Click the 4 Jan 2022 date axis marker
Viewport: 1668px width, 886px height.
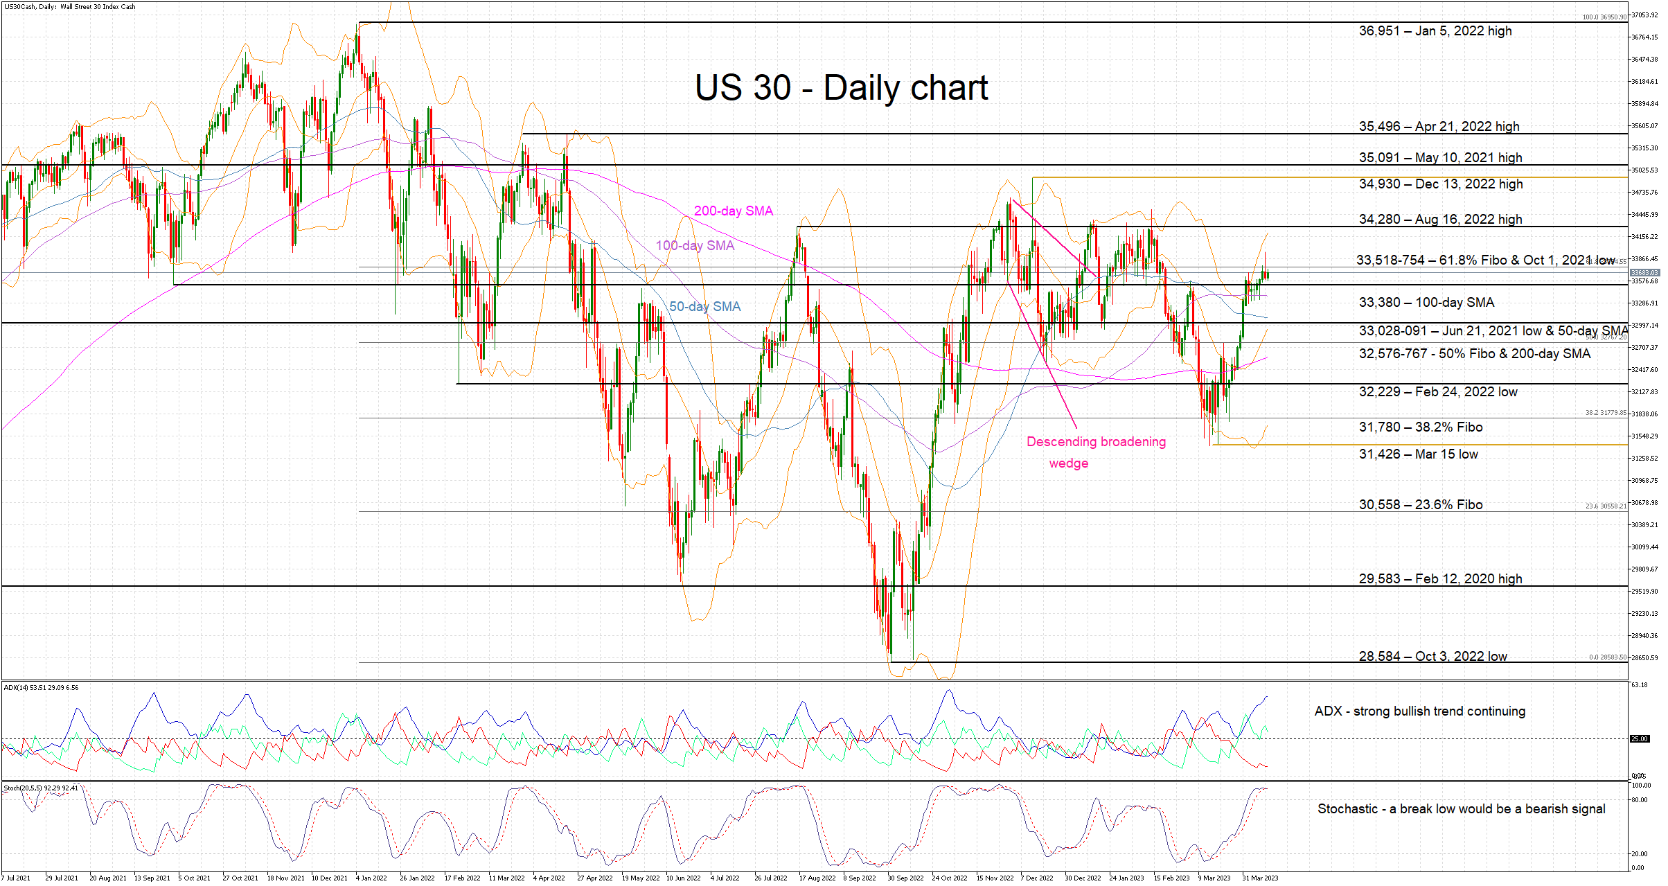coord(372,878)
